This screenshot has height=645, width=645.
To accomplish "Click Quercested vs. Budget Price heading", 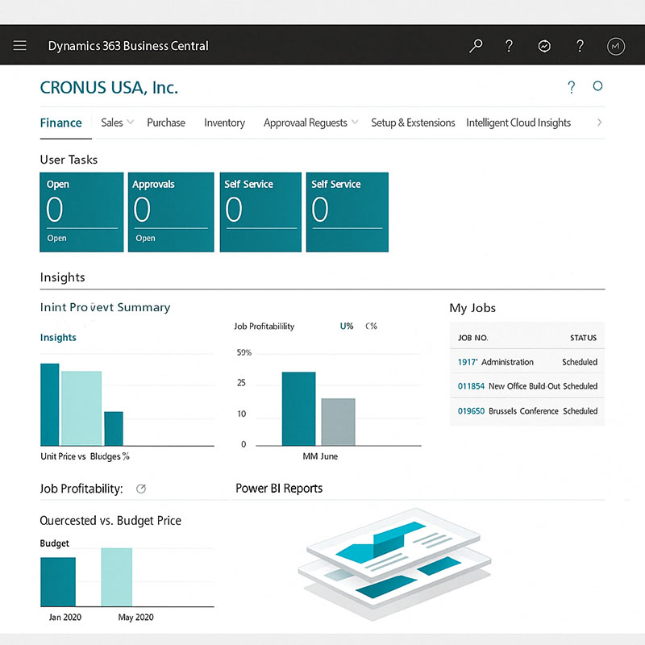I will click(x=110, y=520).
